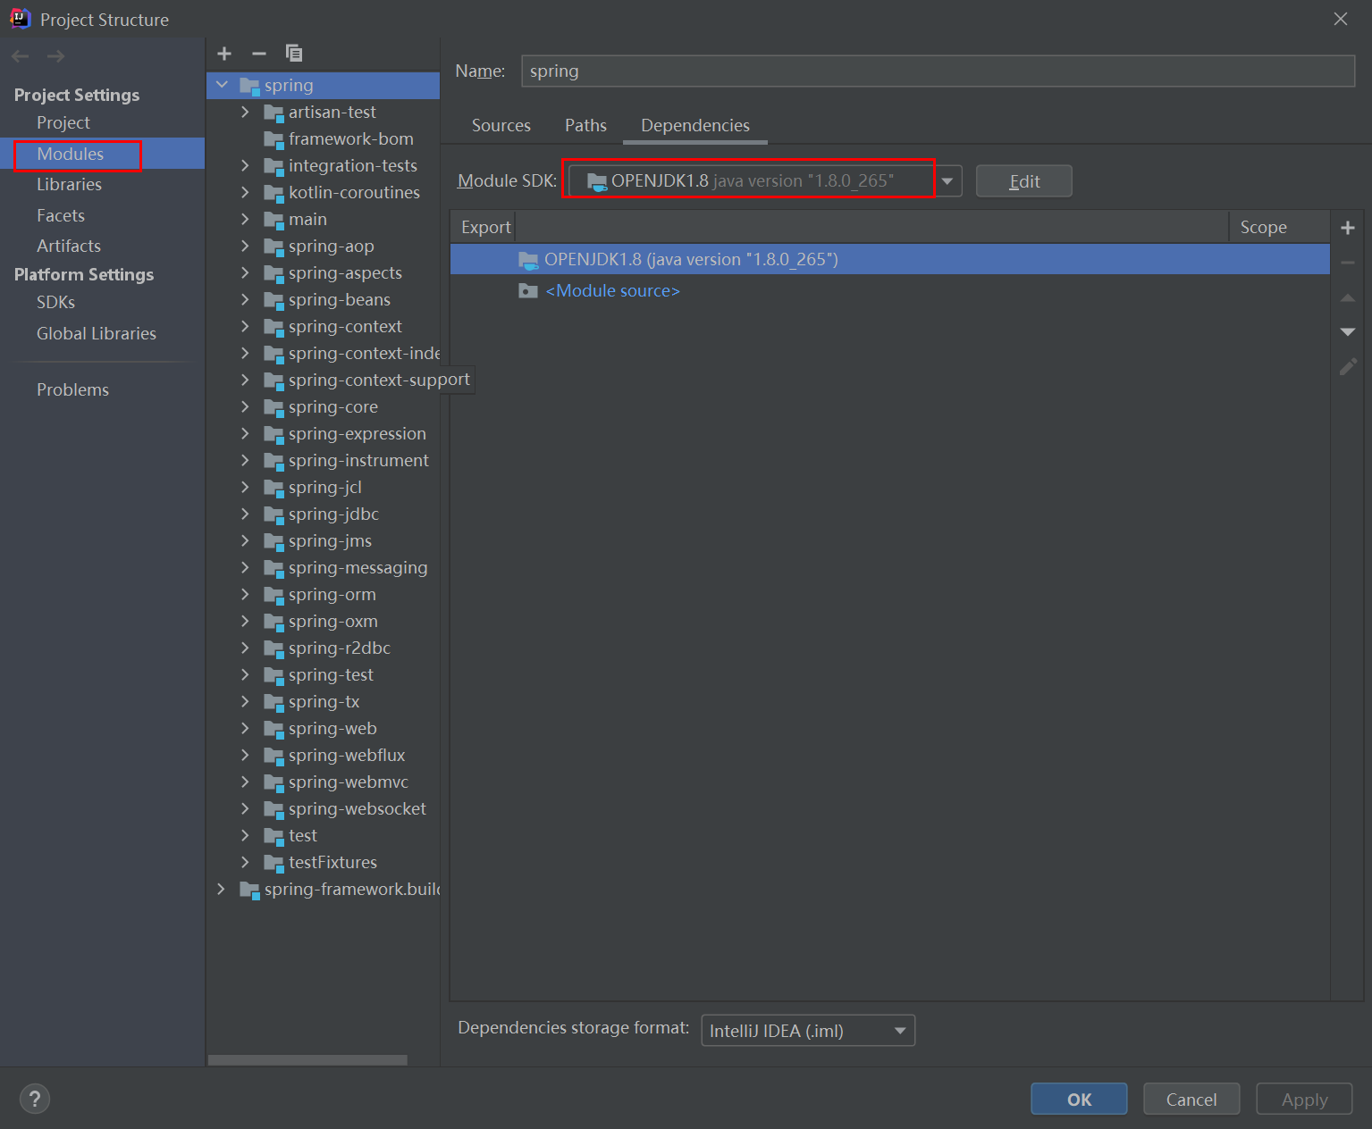
Task: Select the spring-r2dbc module
Action: click(339, 648)
